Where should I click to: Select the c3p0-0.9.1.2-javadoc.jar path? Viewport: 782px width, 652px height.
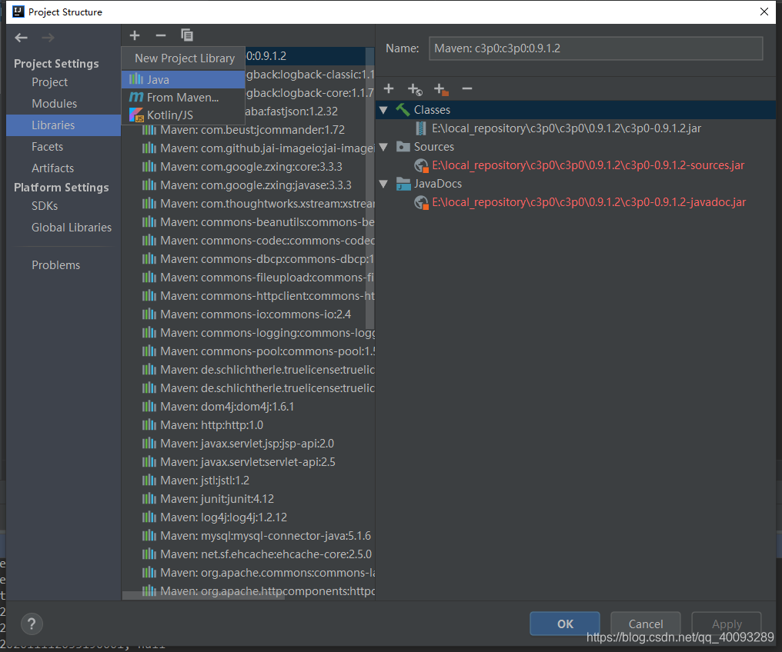589,202
